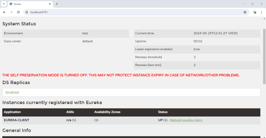Image resolution: width=266 pixels, height=138 pixels.
Task: Restore down the browser window
Action: coord(253,4)
